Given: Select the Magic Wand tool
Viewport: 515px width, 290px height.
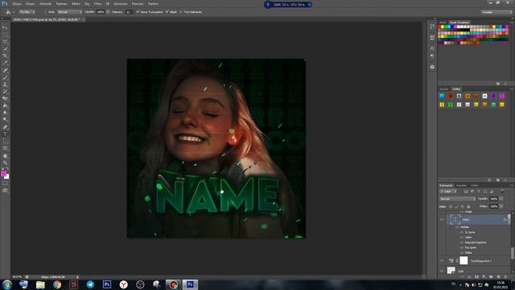Looking at the screenshot, I should point(5,48).
